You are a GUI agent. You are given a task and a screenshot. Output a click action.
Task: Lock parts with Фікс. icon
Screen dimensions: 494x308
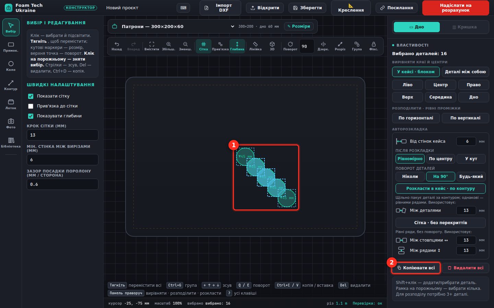point(374,46)
